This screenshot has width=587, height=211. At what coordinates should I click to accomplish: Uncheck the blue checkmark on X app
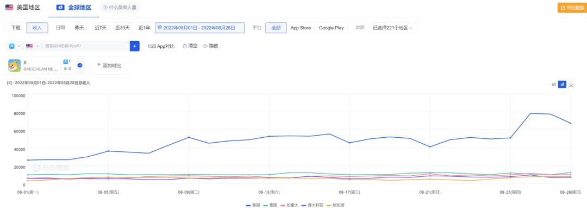80,65
